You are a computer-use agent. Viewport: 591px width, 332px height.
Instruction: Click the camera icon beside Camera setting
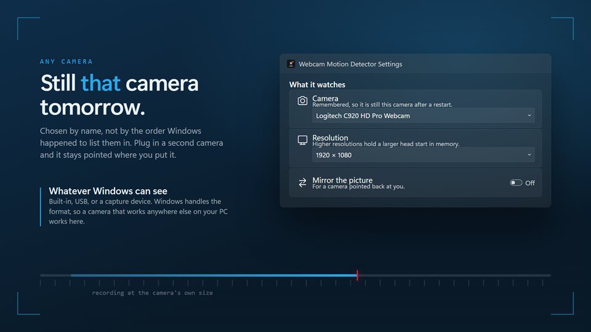click(x=302, y=100)
